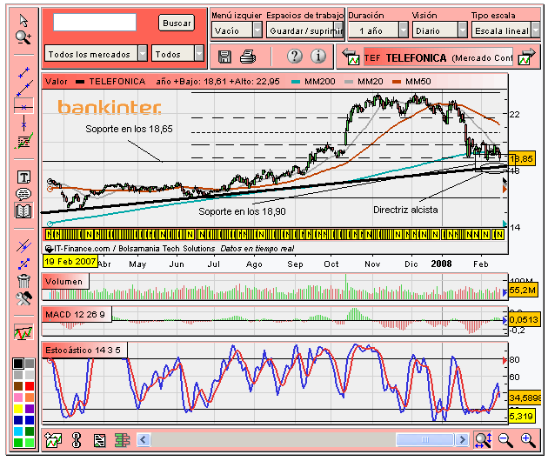Open the info icon

pos(318,56)
